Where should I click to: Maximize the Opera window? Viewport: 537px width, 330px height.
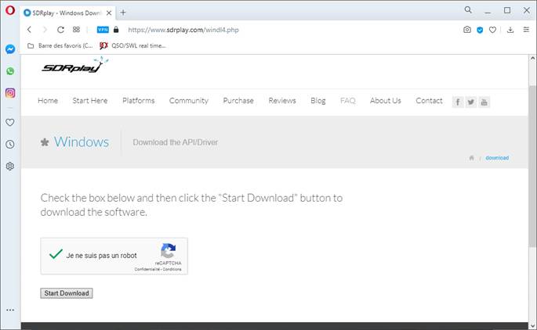(x=507, y=10)
